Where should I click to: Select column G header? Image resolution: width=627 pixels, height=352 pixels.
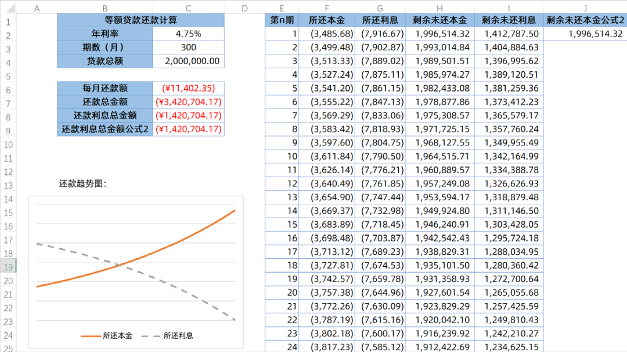pos(380,8)
